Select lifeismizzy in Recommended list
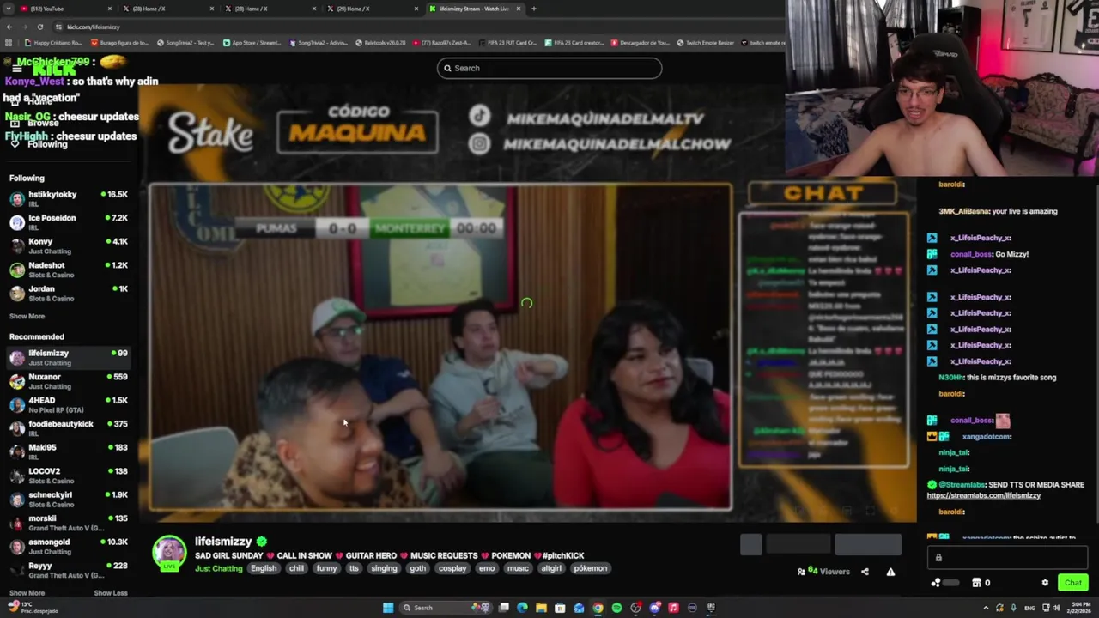Screen dimensions: 1099x618 [69, 357]
